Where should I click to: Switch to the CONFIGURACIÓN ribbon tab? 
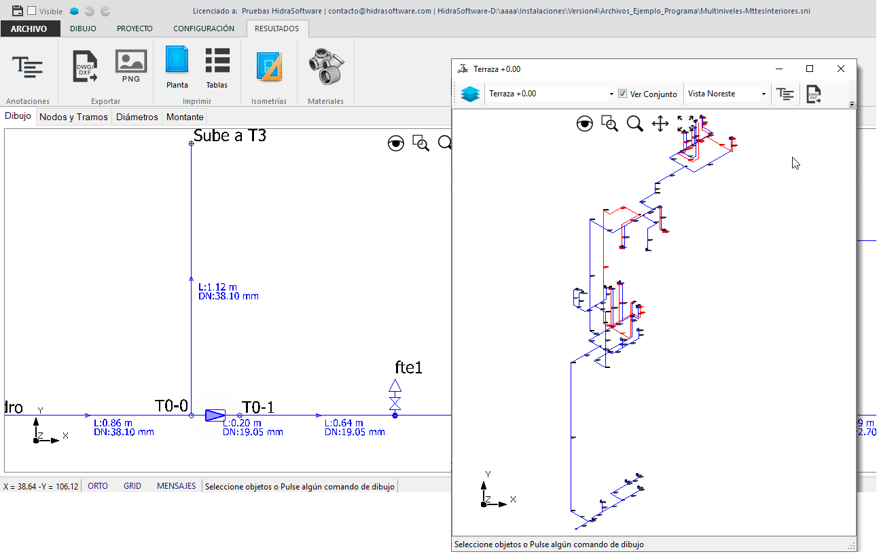point(204,29)
